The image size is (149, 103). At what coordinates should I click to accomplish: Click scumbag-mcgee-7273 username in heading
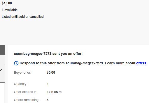[x=33, y=54]
